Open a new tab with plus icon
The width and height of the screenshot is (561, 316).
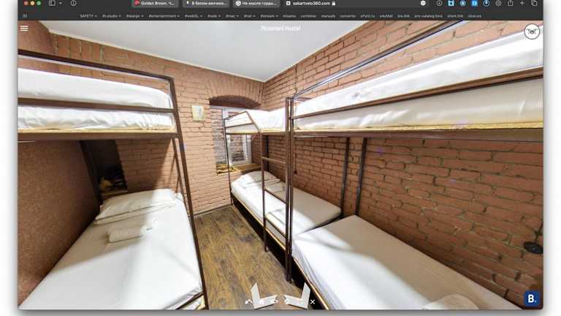tap(522, 3)
